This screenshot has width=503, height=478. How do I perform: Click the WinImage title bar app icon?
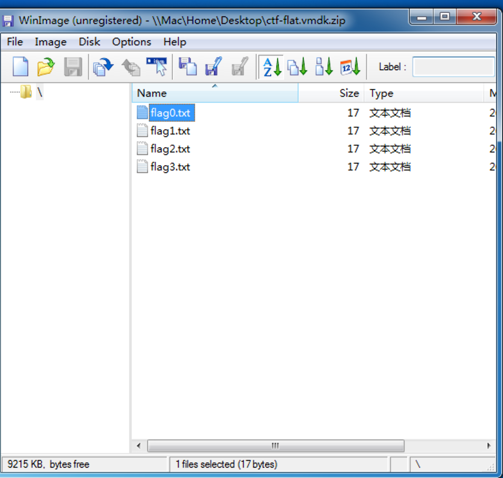(x=8, y=21)
